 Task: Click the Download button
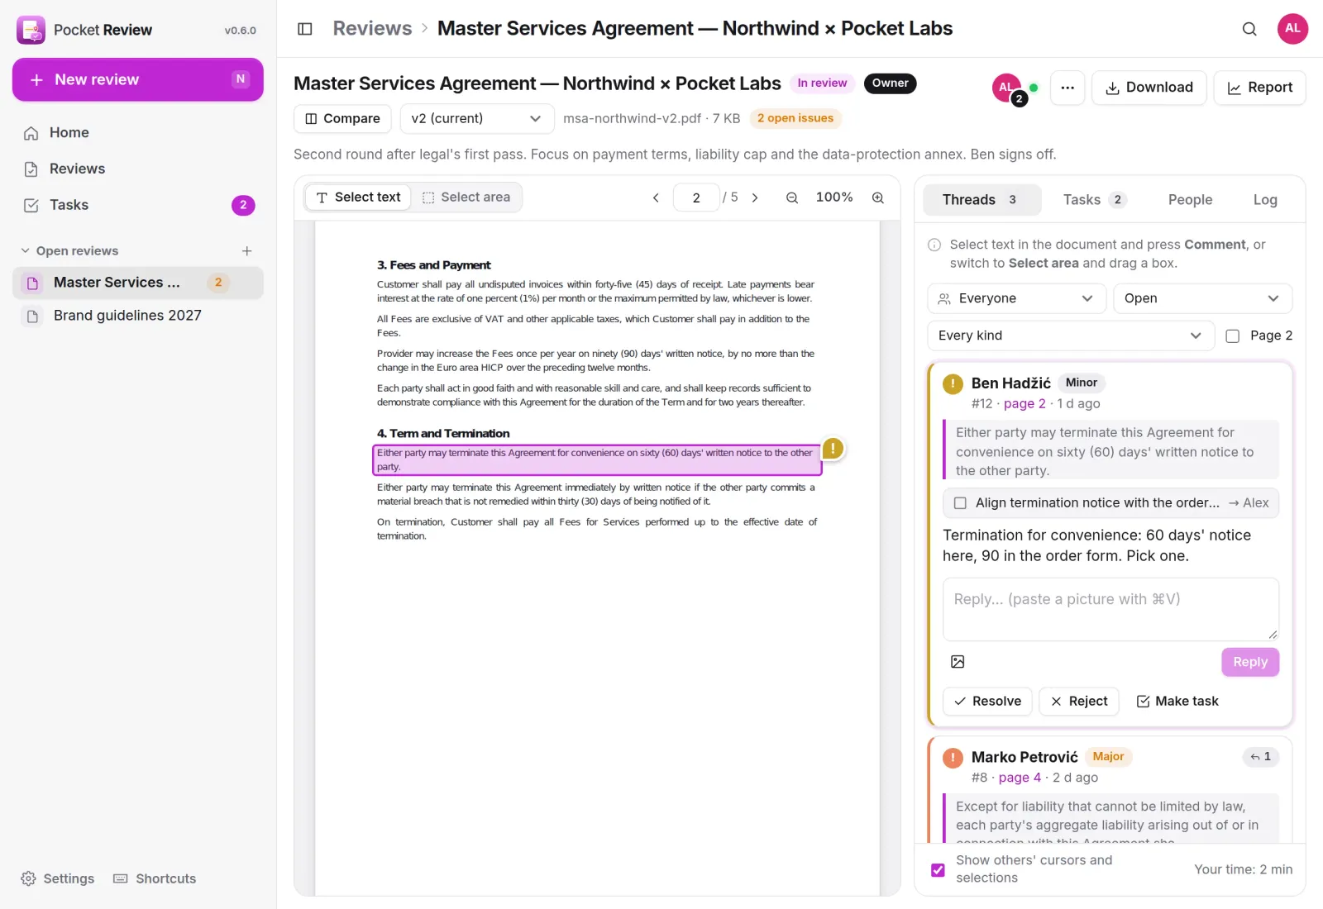(x=1149, y=88)
